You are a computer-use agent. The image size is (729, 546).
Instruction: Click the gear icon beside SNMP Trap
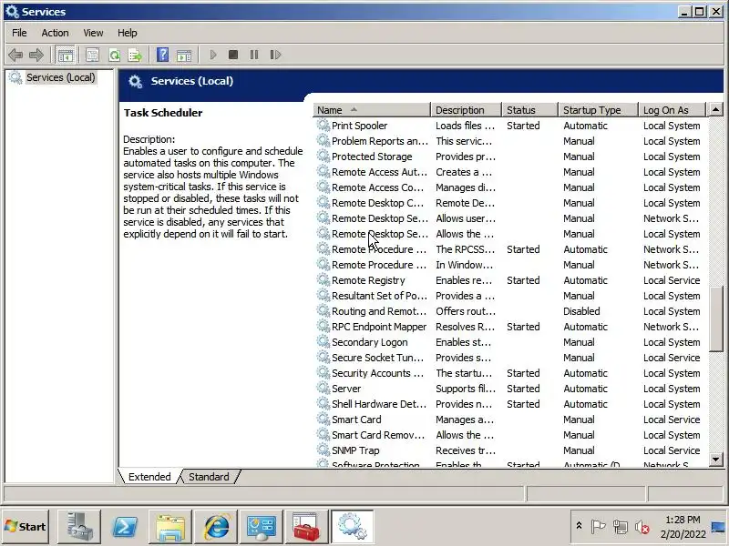323,450
